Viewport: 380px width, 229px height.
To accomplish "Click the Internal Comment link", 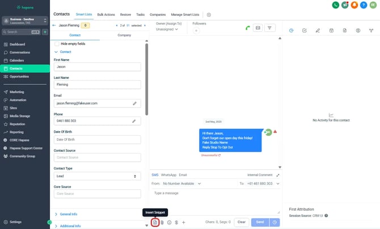I will [x=260, y=175].
